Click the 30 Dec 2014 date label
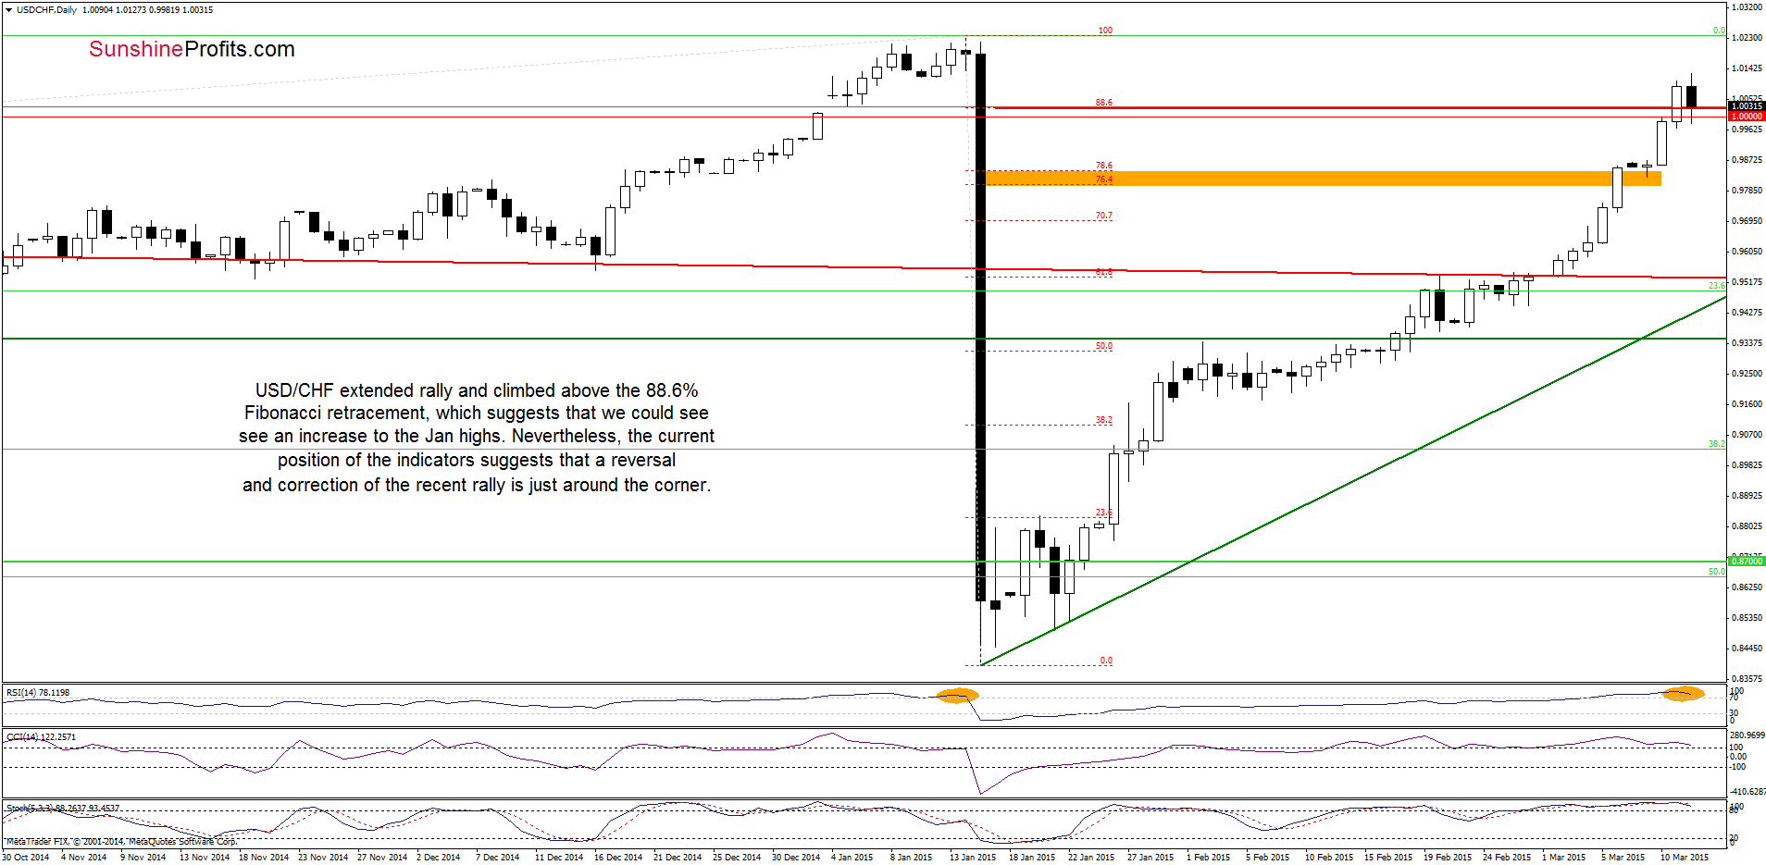The height and width of the screenshot is (865, 1766). 796,858
